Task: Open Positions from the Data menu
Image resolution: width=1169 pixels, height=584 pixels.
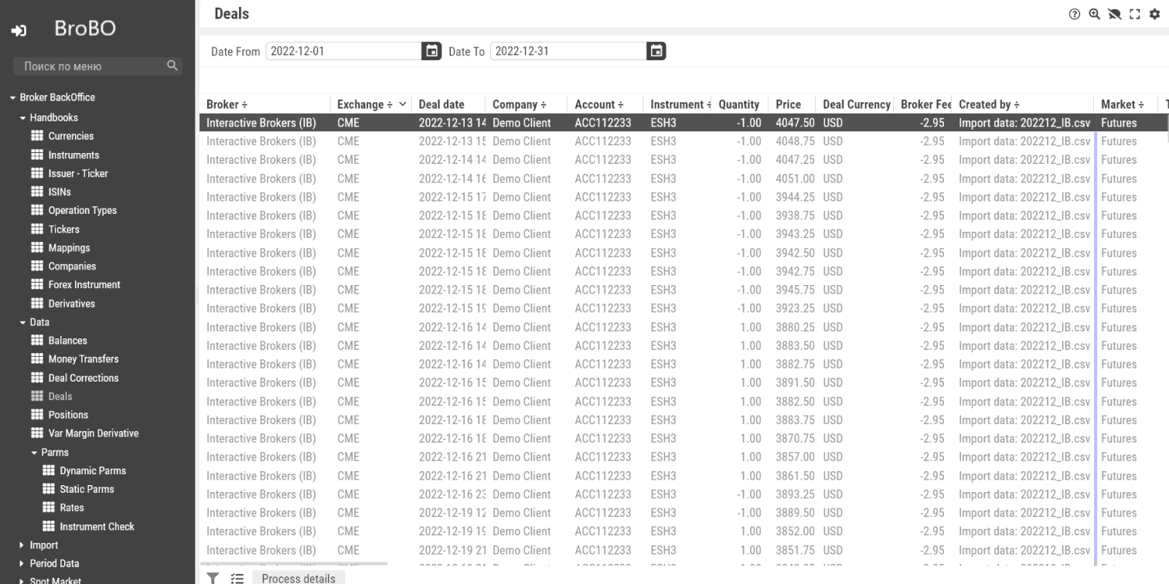Action: pos(68,415)
